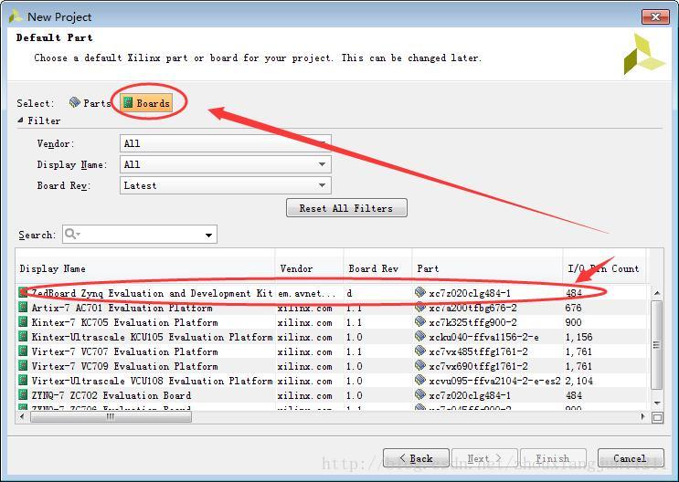Sort by I/O Pin Count column header
679x482 pixels.
pyautogui.click(x=603, y=268)
